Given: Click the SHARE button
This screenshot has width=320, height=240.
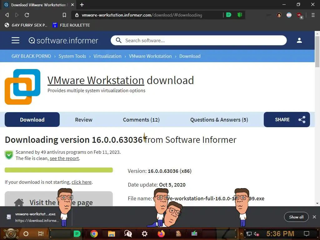Looking at the screenshot, I should pyautogui.click(x=287, y=120).
